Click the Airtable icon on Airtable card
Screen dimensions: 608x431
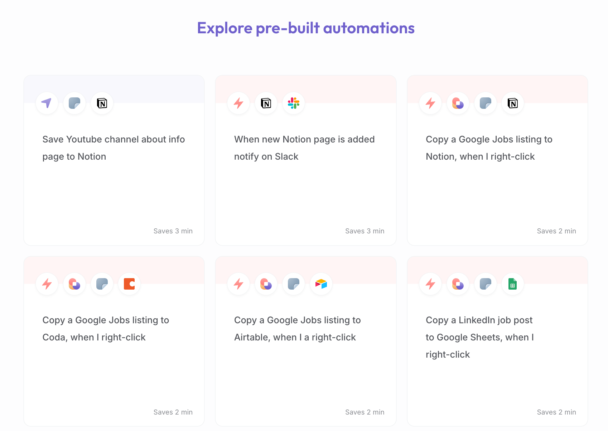[x=321, y=284]
